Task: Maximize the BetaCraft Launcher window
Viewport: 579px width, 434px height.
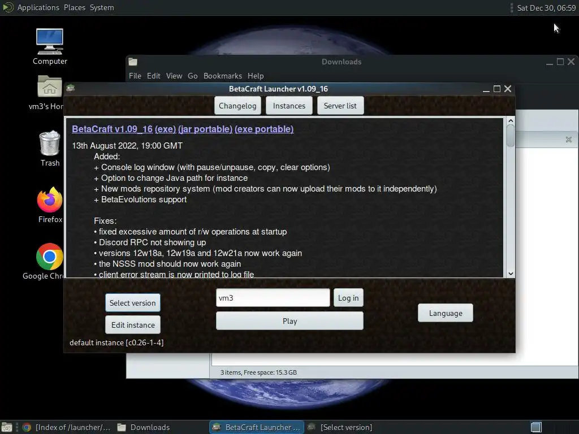Action: tap(496, 89)
